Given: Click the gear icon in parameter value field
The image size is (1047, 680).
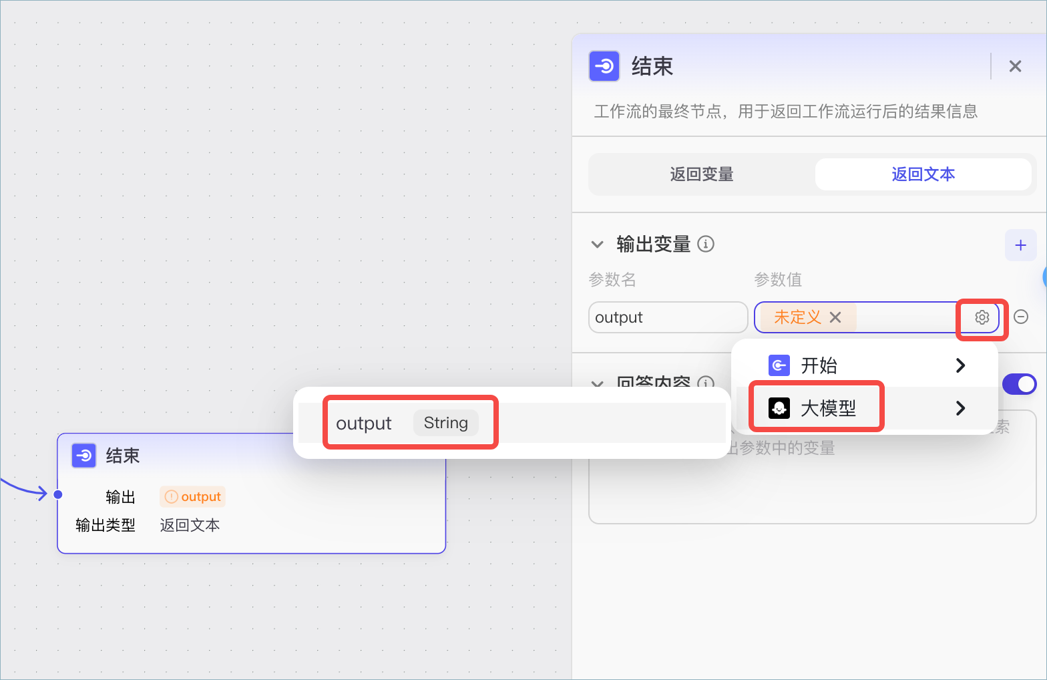Looking at the screenshot, I should 982,317.
